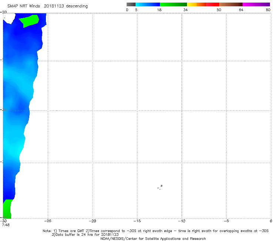Pick the green 18-34 segment of color bar

[x=173, y=4]
